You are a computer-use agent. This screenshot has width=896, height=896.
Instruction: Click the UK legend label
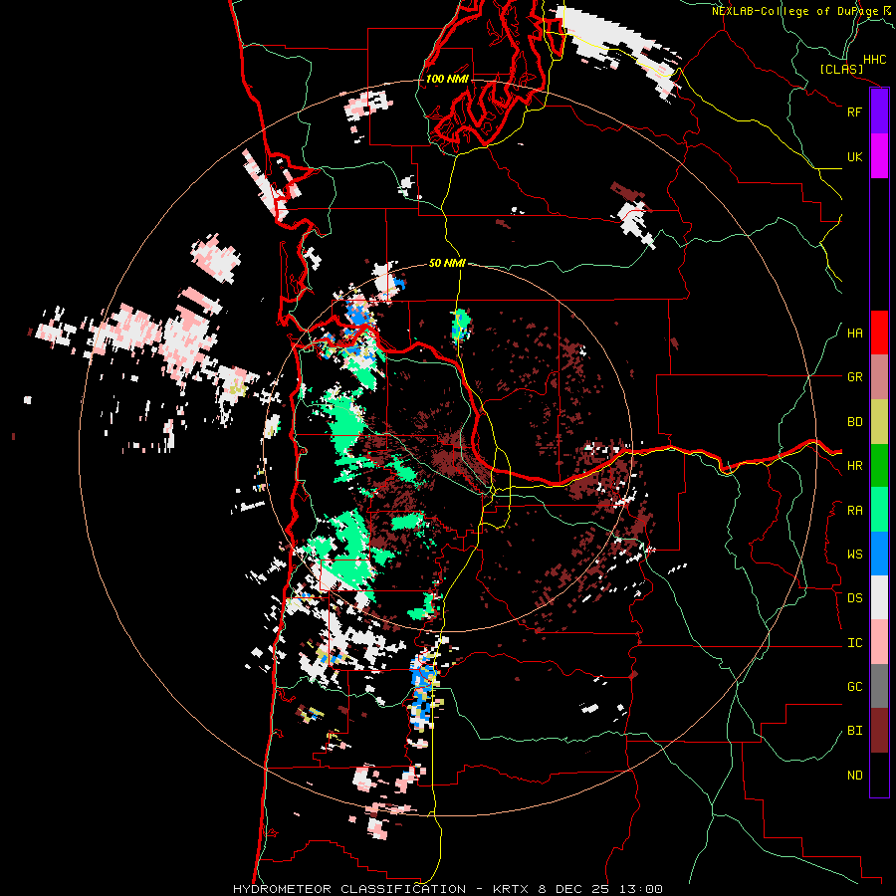[854, 156]
